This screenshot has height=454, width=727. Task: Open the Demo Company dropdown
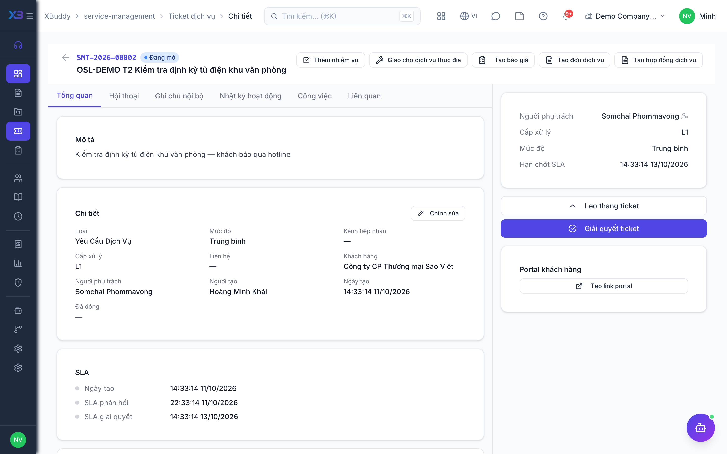[625, 16]
